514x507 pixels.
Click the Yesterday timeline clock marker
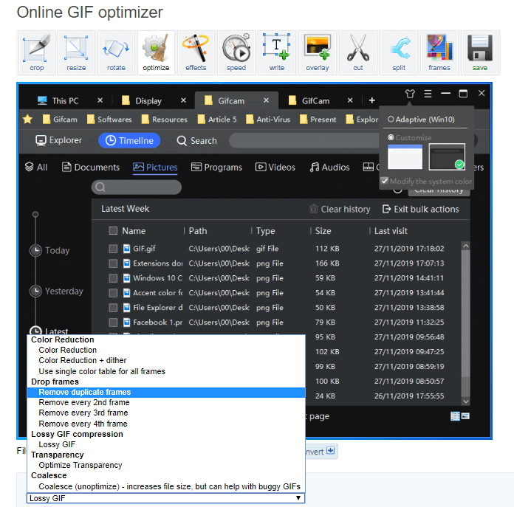click(x=35, y=292)
